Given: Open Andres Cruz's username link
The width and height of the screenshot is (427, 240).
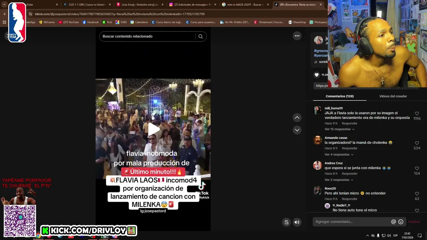Looking at the screenshot, I should [334, 163].
